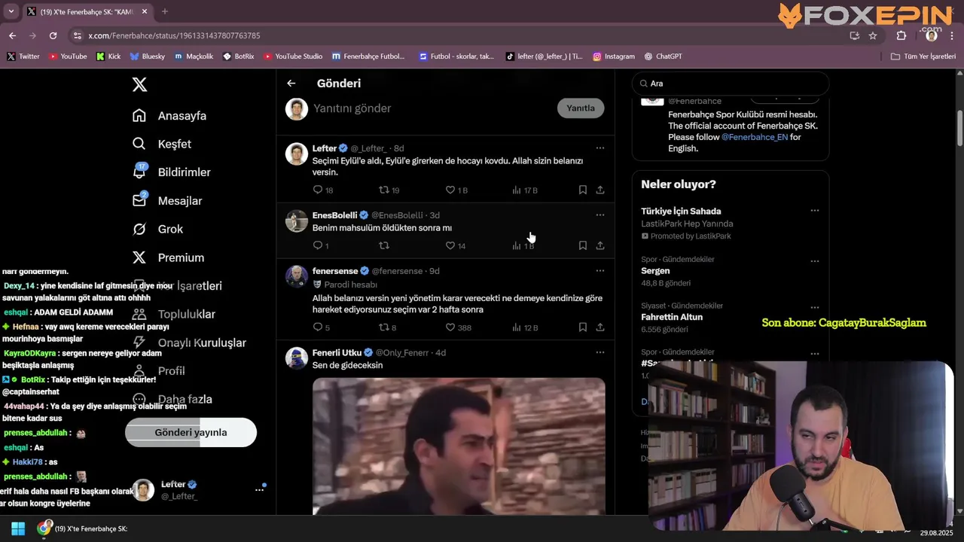Open fenersense profile name link
Image resolution: width=964 pixels, height=542 pixels.
335,271
